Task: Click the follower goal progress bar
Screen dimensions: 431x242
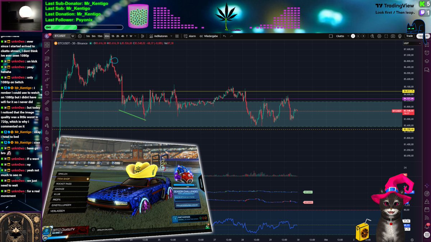Action: [84, 27]
